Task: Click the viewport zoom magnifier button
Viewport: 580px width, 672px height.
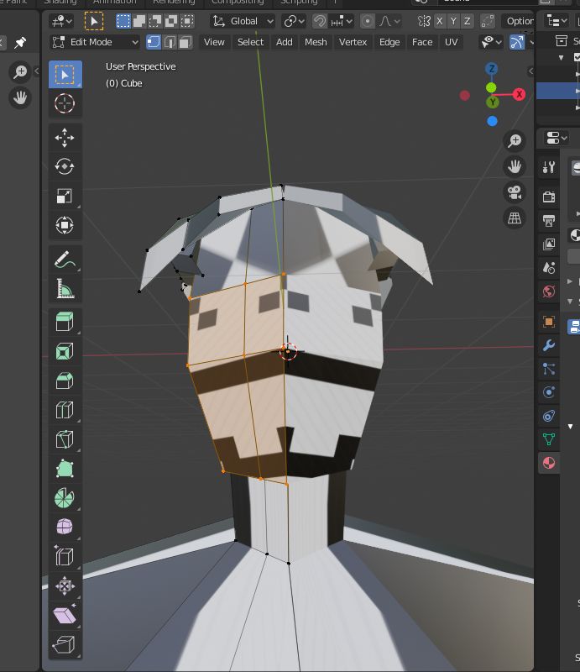Action: (515, 140)
